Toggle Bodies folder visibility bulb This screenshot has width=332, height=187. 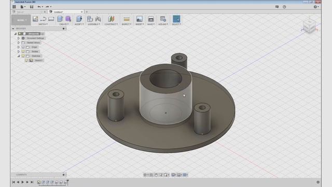pyautogui.click(x=23, y=51)
